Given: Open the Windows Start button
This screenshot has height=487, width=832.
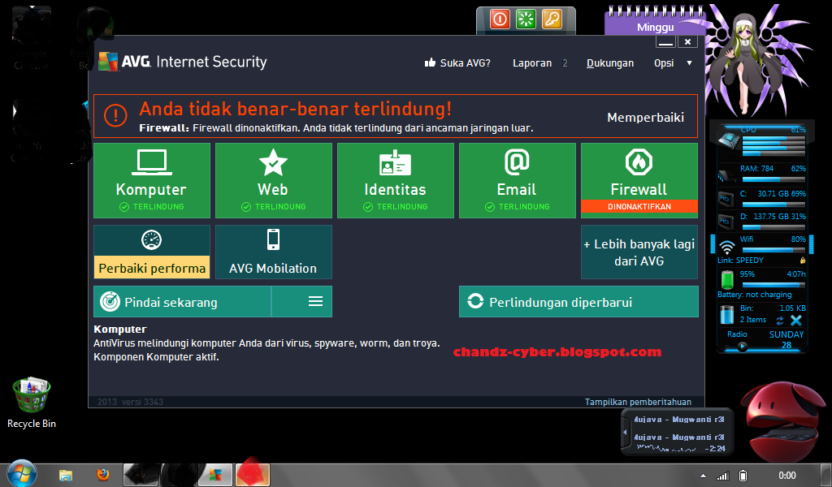Looking at the screenshot, I should 22,474.
